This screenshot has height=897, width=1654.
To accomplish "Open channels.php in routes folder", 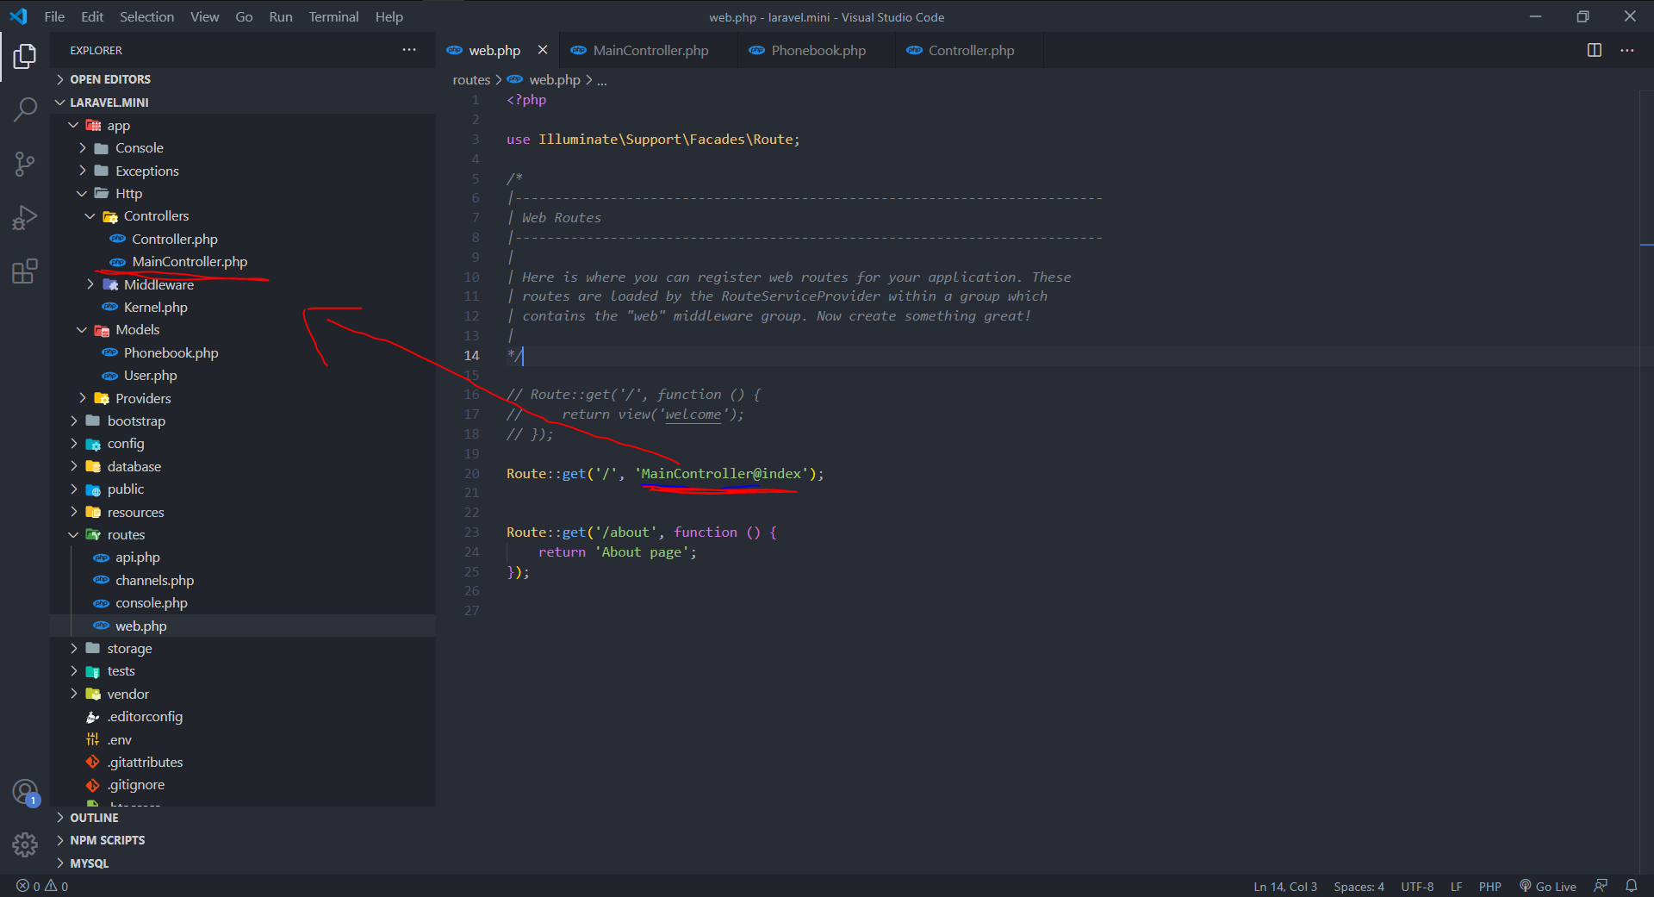I will [154, 581].
